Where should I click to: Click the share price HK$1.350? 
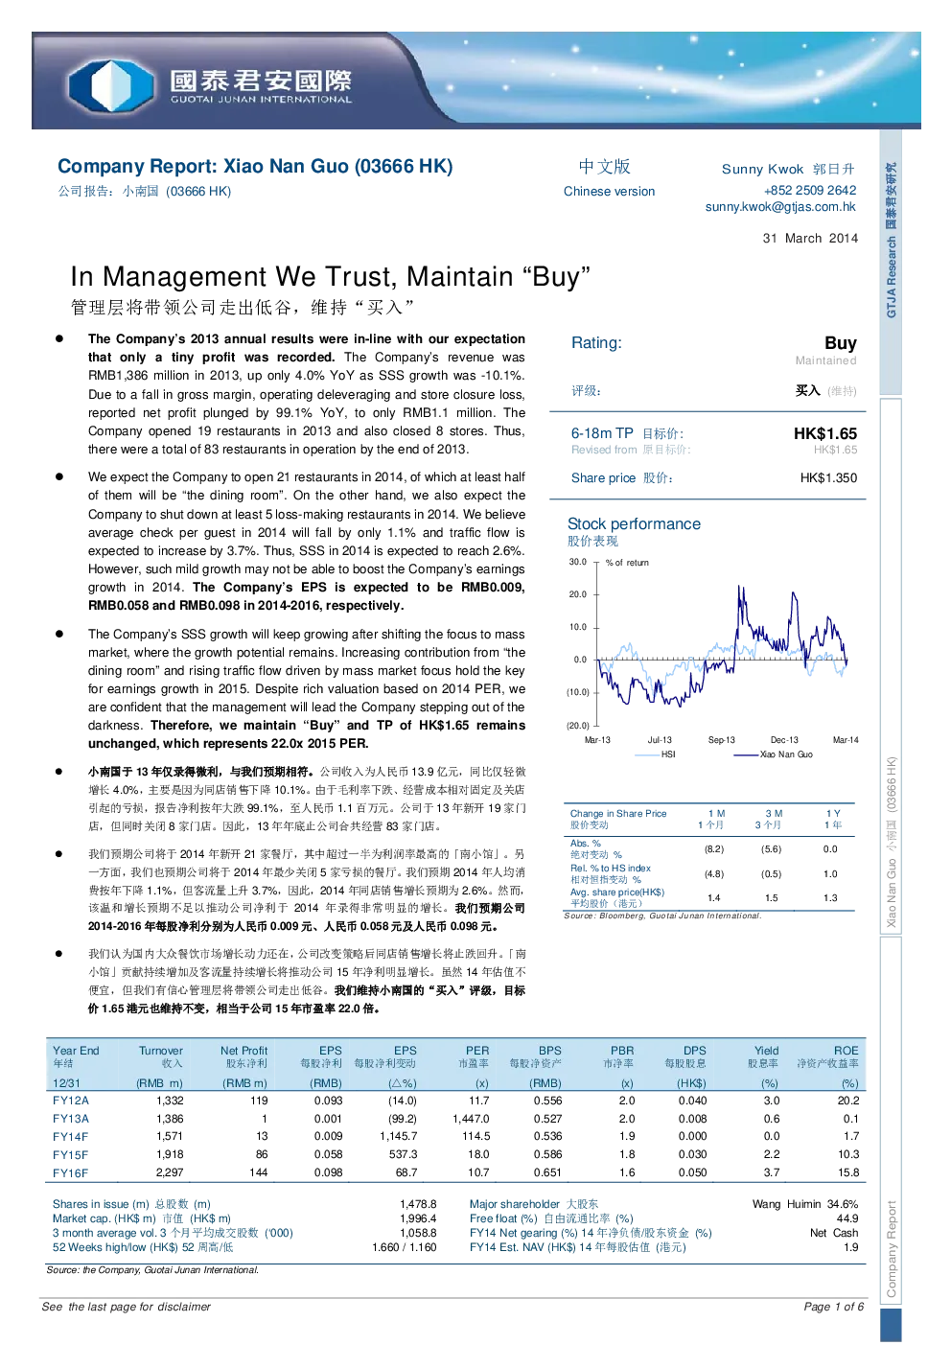(x=828, y=477)
